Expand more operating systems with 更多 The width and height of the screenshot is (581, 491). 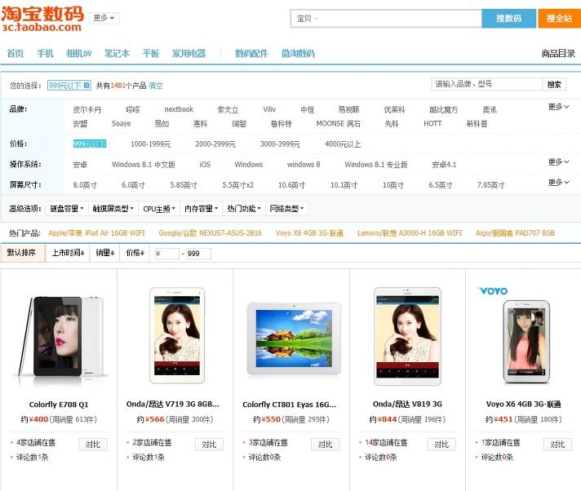(x=558, y=161)
